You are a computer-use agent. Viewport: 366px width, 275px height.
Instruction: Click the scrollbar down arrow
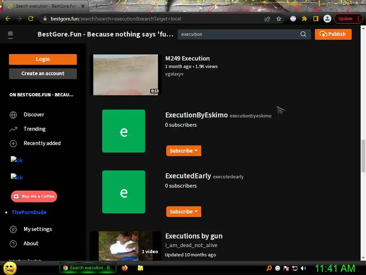pos(363,258)
